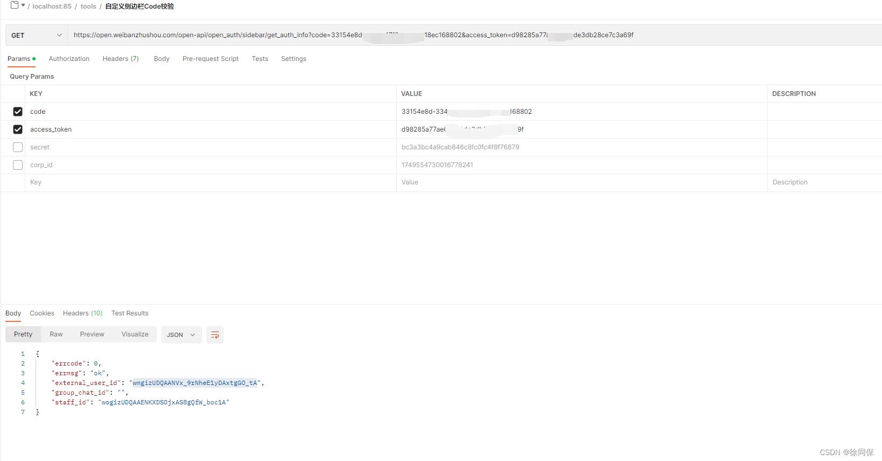Enable the secret parameter checkbox

pos(18,147)
